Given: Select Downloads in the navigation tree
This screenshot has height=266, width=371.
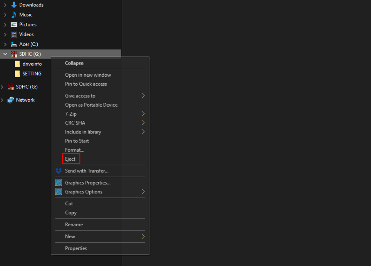Looking at the screenshot, I should point(32,5).
